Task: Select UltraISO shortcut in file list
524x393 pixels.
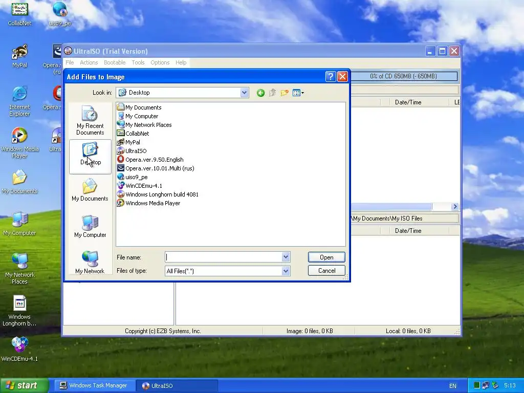Action: click(132, 151)
